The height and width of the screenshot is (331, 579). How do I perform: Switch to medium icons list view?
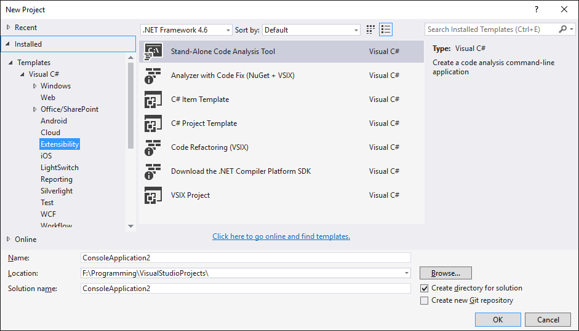click(386, 29)
